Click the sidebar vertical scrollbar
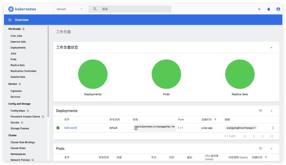Image resolution: width=286 pixels, height=165 pixels. pyautogui.click(x=48, y=71)
